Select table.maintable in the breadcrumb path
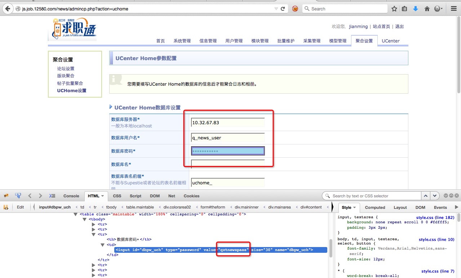This screenshot has height=278, width=461. coord(140,207)
